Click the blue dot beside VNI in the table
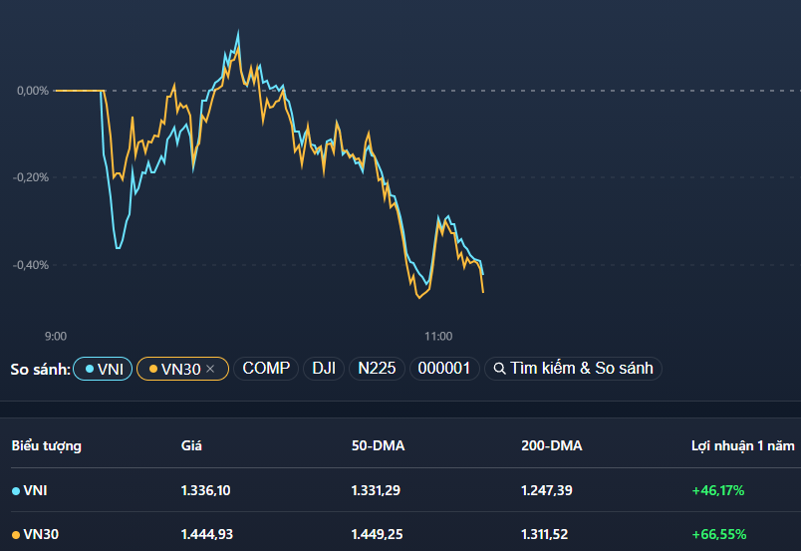Viewport: 801px width, 551px height. (16, 490)
